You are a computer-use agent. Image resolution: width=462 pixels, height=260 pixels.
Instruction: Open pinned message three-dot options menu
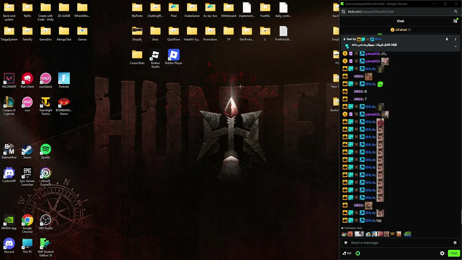click(456, 39)
